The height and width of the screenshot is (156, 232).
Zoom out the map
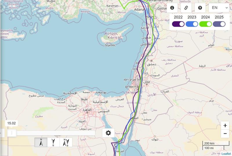click(x=225, y=134)
